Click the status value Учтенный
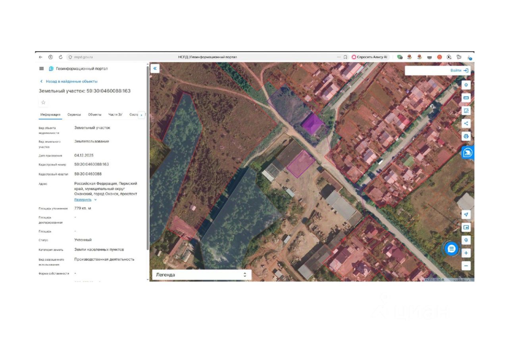Viewport: 508px width, 359px height. pos(83,240)
